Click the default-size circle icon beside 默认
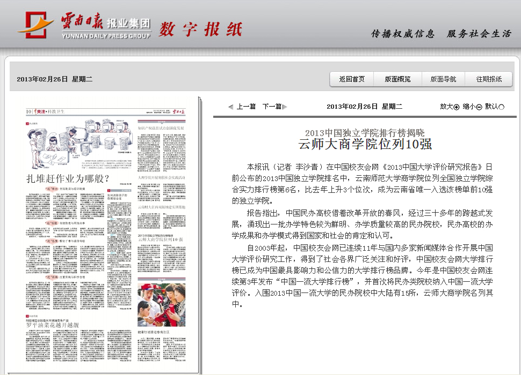Screen dimensions: 521x375 pos(502,107)
